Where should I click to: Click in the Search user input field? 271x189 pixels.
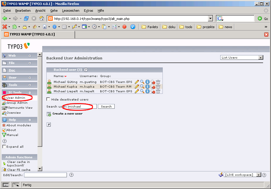[x=82, y=106]
